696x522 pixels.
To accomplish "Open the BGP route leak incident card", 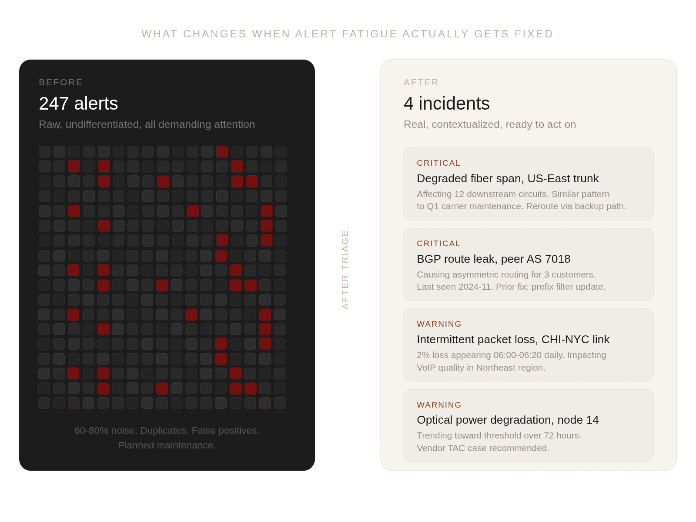I will tap(529, 264).
